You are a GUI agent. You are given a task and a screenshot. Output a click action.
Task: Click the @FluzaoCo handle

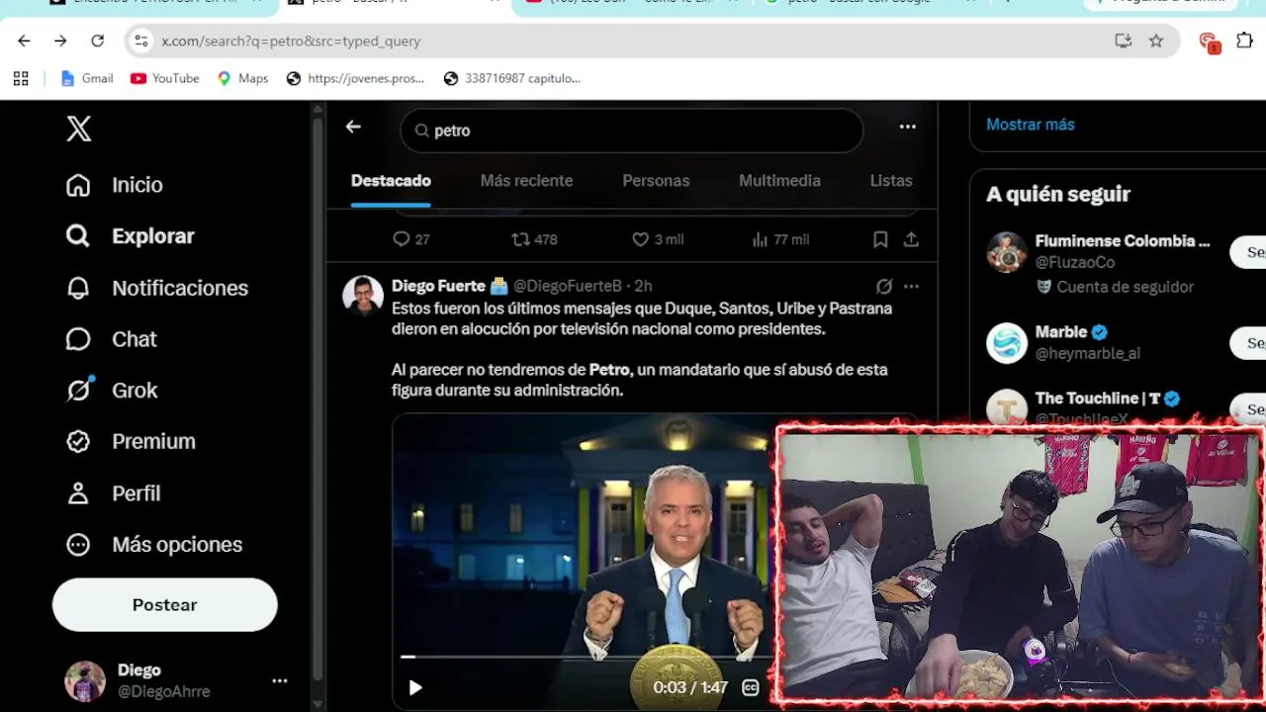click(1075, 262)
